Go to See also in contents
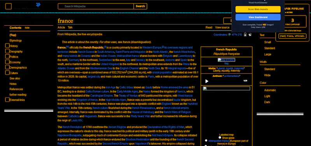The image size is (311, 146). 15,78
